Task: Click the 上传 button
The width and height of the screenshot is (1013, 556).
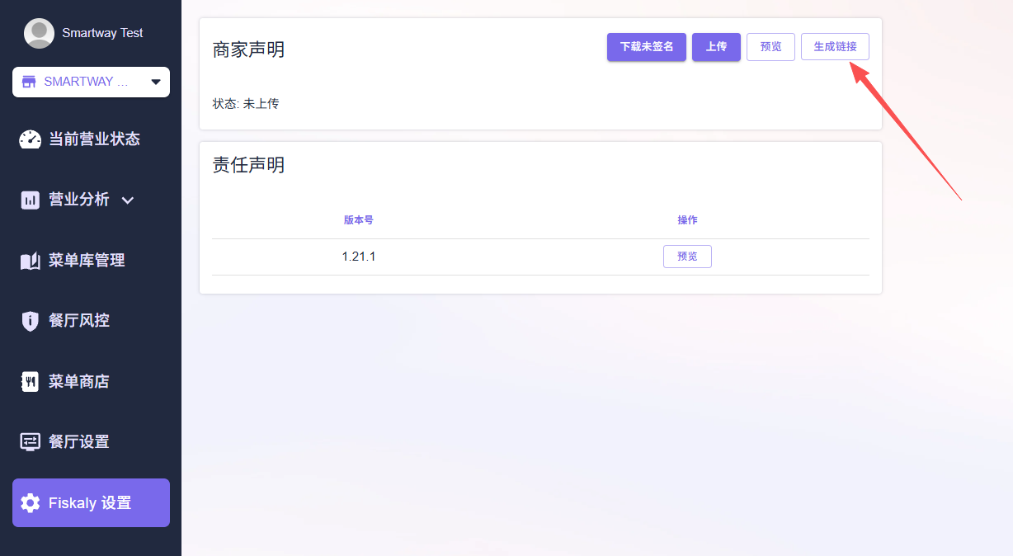Action: pos(716,47)
